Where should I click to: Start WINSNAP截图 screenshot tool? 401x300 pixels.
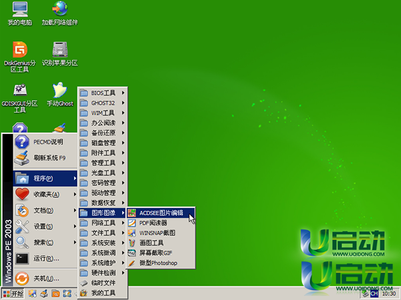click(156, 233)
